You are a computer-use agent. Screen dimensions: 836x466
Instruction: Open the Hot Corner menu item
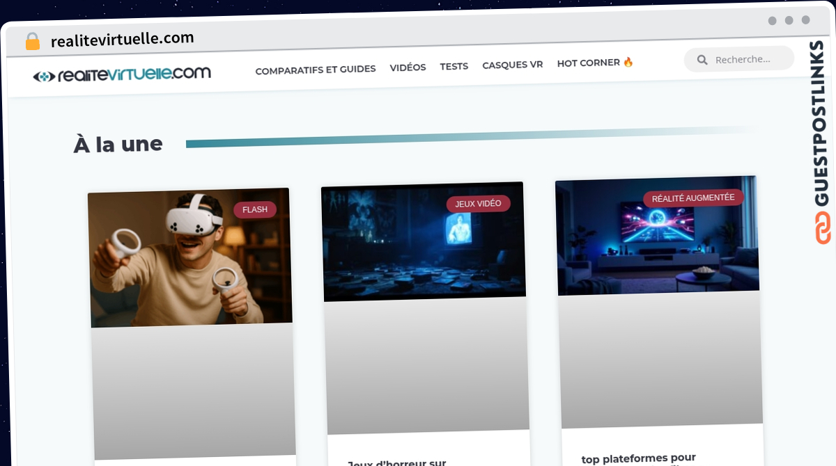[595, 63]
